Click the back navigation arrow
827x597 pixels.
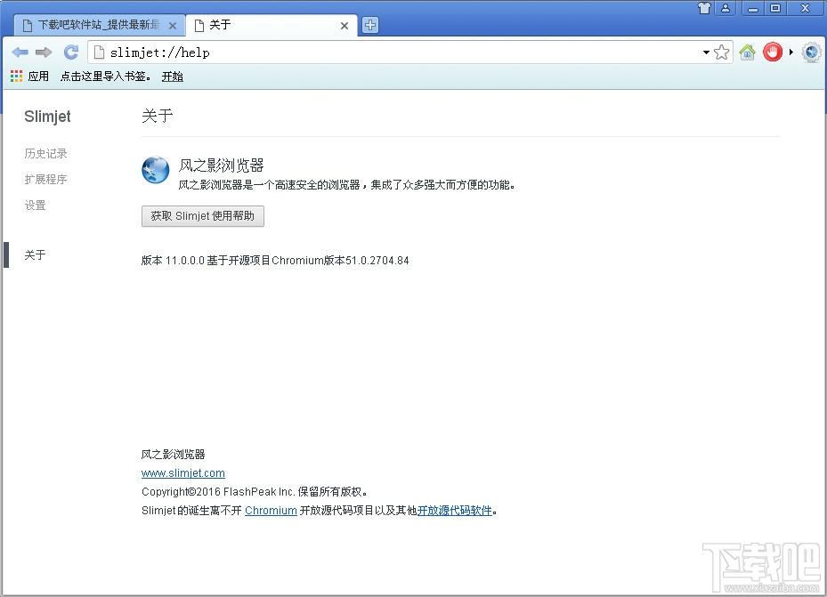point(20,52)
